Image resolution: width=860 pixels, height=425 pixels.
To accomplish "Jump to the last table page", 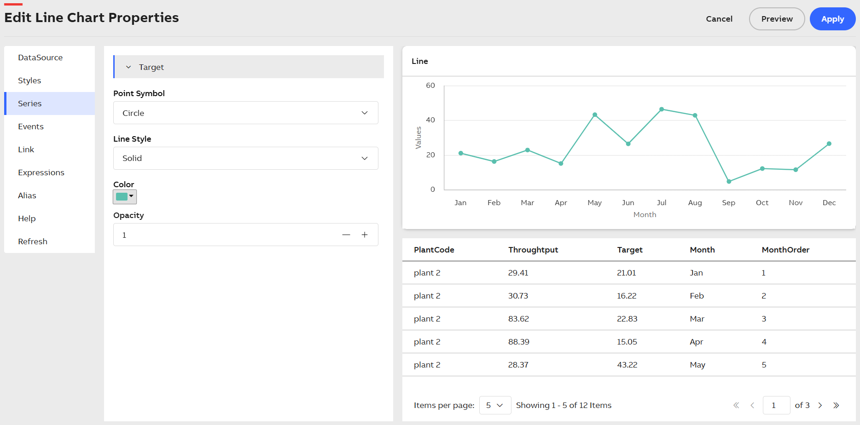I will tap(836, 405).
